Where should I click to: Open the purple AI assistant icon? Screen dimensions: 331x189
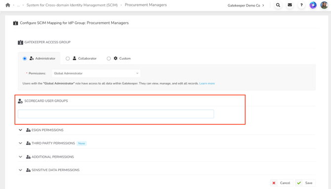coord(313,5)
